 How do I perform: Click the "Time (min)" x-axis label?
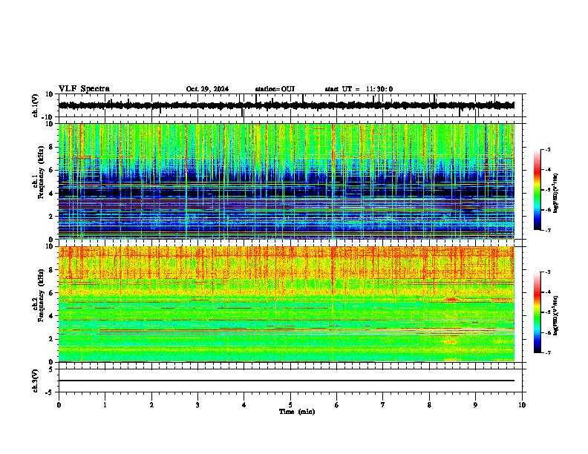[x=297, y=412]
